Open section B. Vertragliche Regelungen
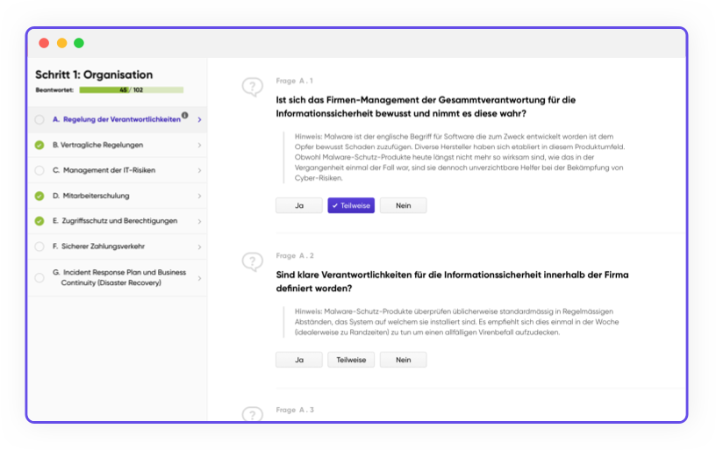This screenshot has height=450, width=716. click(x=118, y=145)
